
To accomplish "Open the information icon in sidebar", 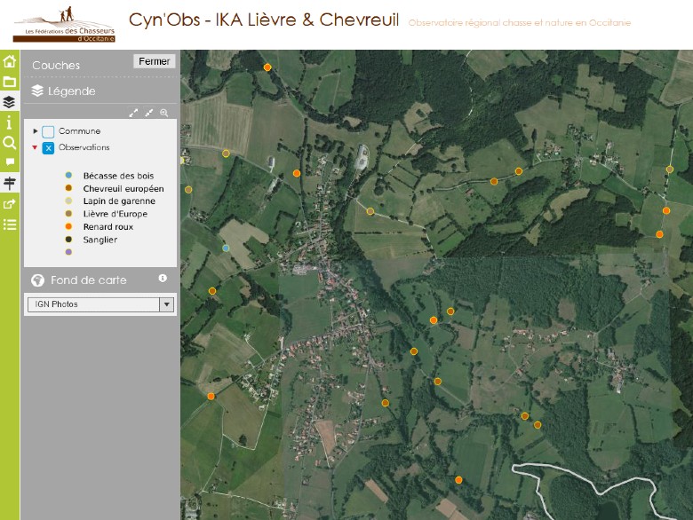I will [10, 122].
